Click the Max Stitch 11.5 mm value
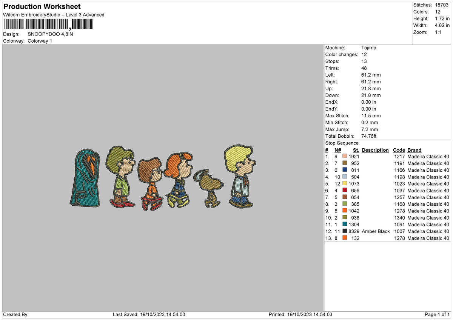Screen dimensions: 453x320 pos(371,115)
